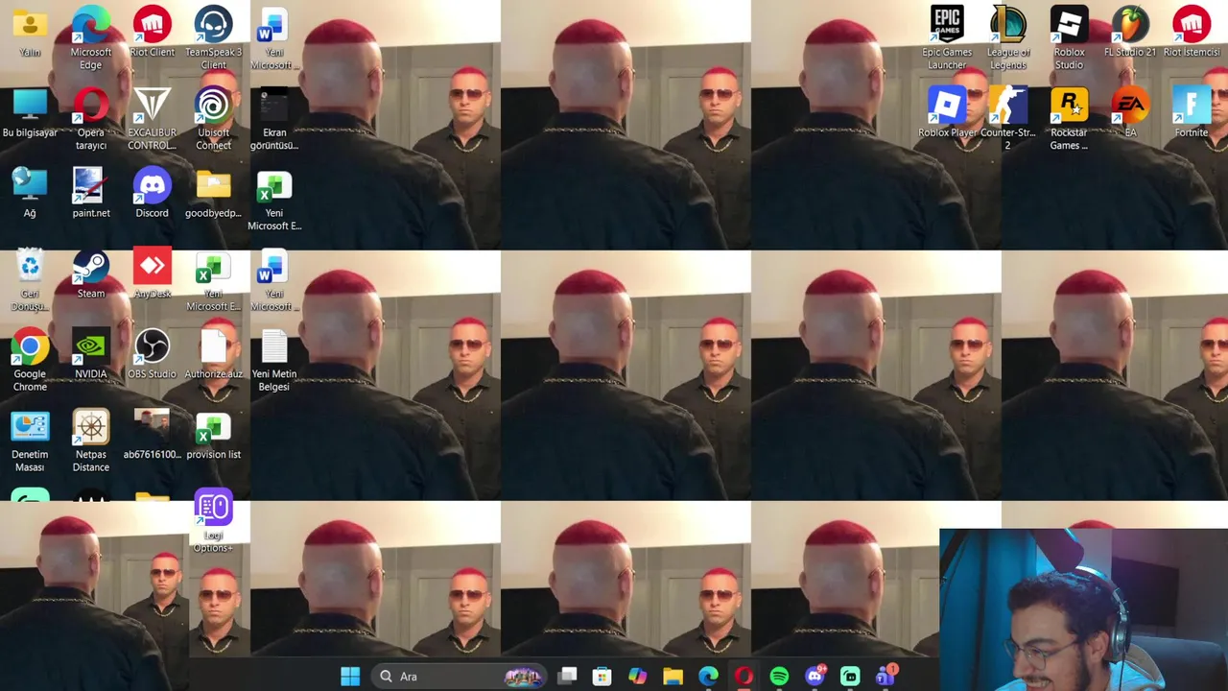Launch Rockstar Games Launcher shortcut

point(1069,119)
